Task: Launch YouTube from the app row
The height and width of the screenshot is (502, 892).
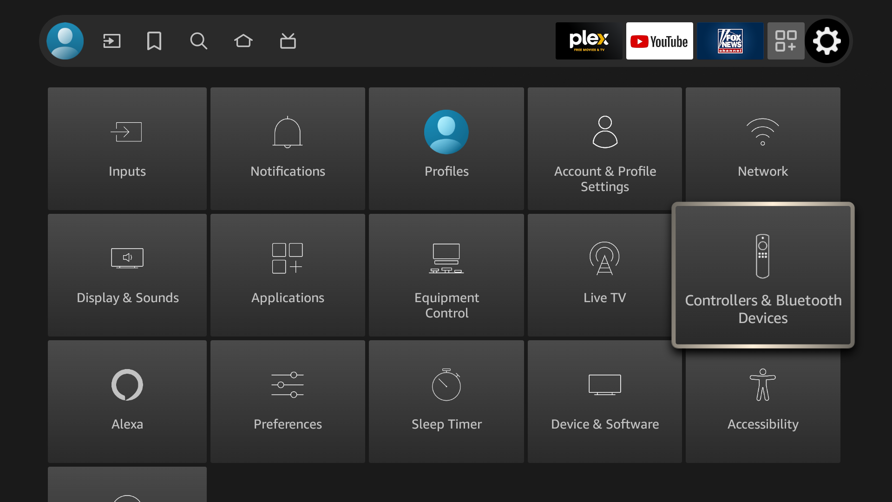Action: pos(659,41)
